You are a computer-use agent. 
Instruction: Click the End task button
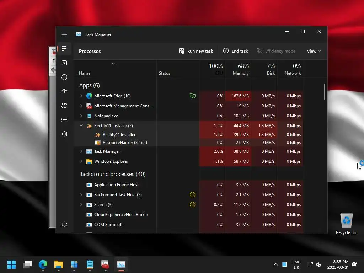click(236, 51)
